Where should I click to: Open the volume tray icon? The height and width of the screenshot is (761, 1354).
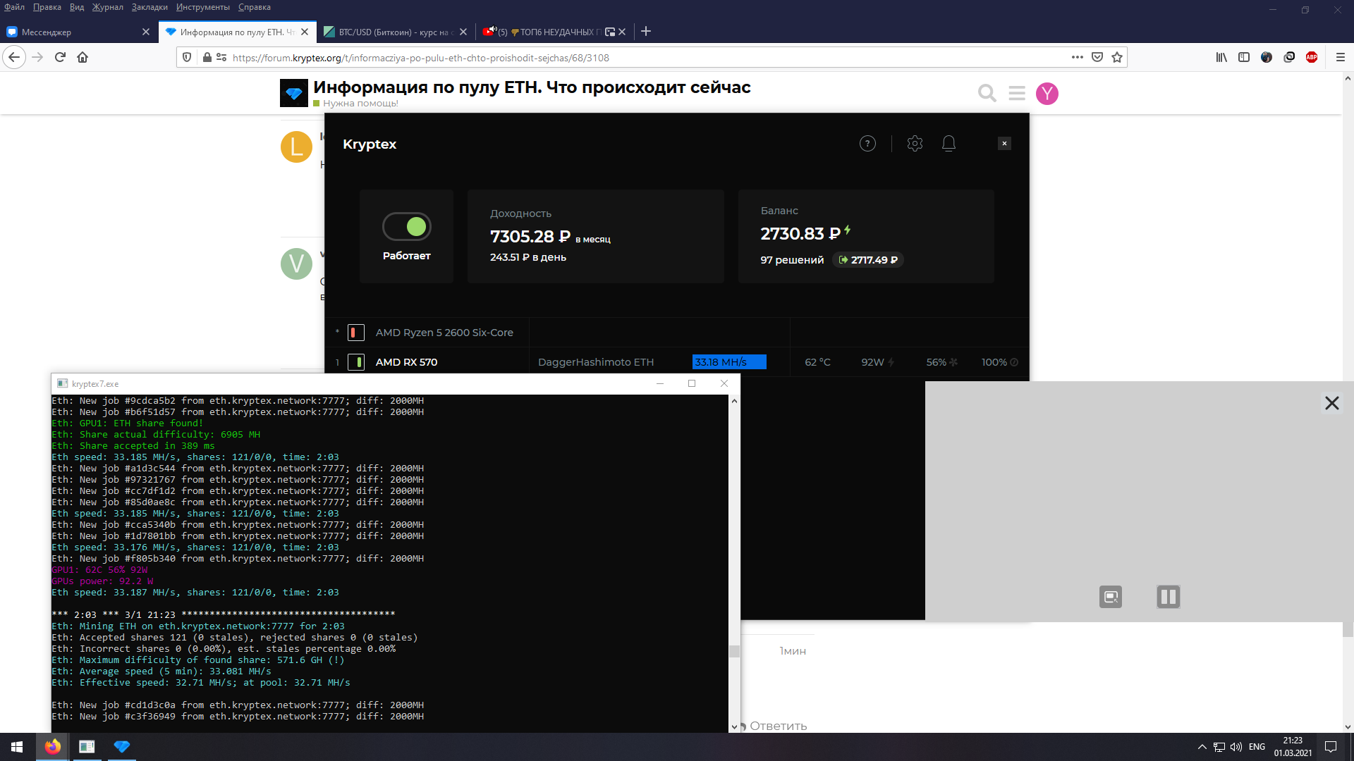(x=1236, y=747)
